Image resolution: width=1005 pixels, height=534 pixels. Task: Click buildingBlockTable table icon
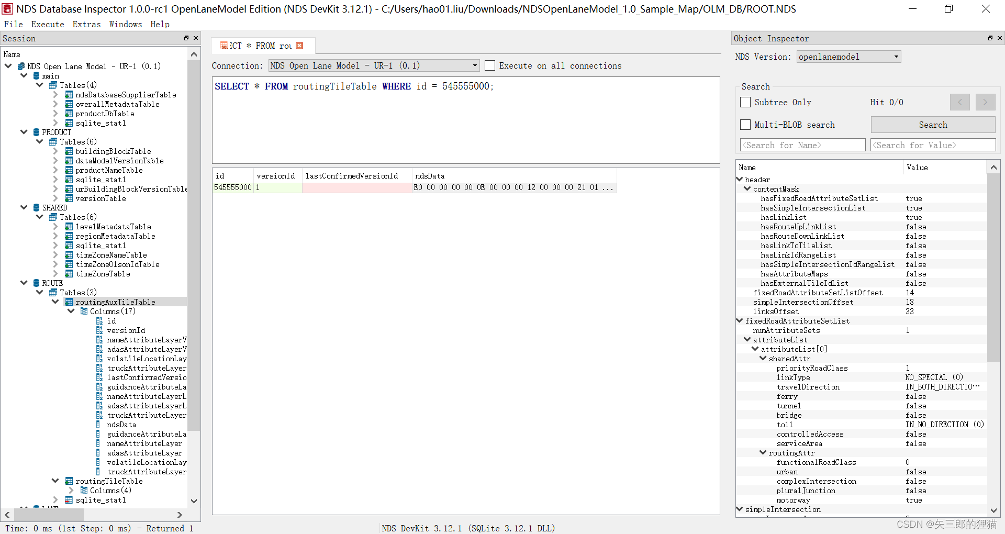[69, 151]
